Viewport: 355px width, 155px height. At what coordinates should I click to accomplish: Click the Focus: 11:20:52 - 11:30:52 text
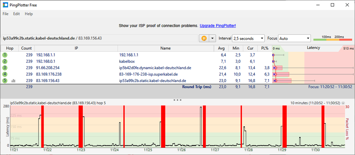(330, 87)
